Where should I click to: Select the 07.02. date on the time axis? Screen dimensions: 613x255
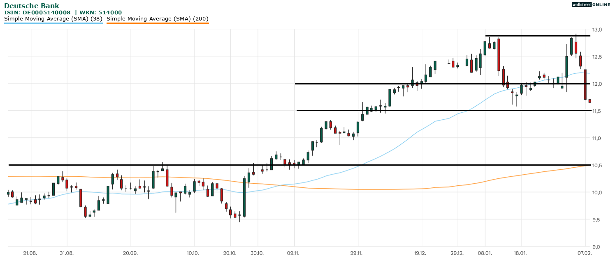(x=585, y=253)
